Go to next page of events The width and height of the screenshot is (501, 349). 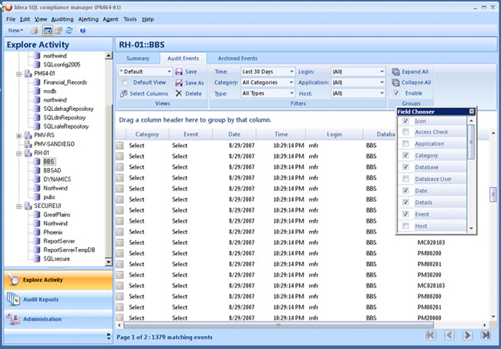point(467,335)
